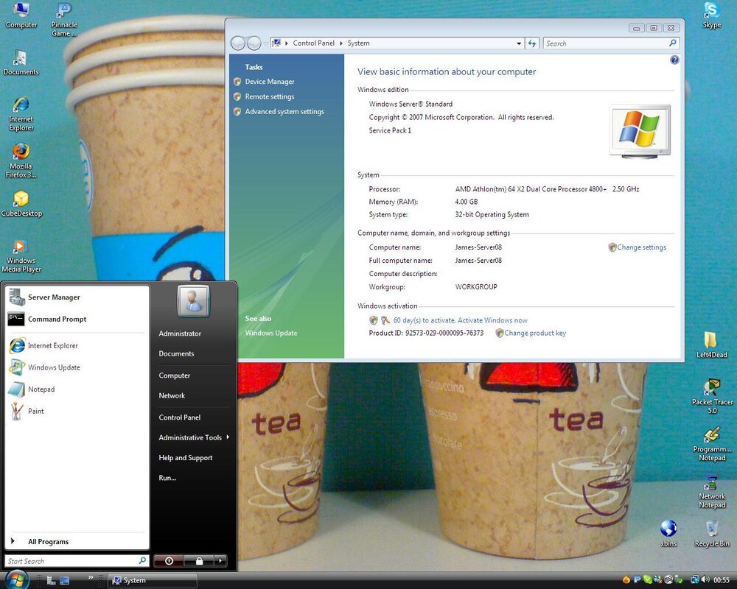Expand quick launch overflow chevron
The height and width of the screenshot is (589, 737).
coord(91,577)
